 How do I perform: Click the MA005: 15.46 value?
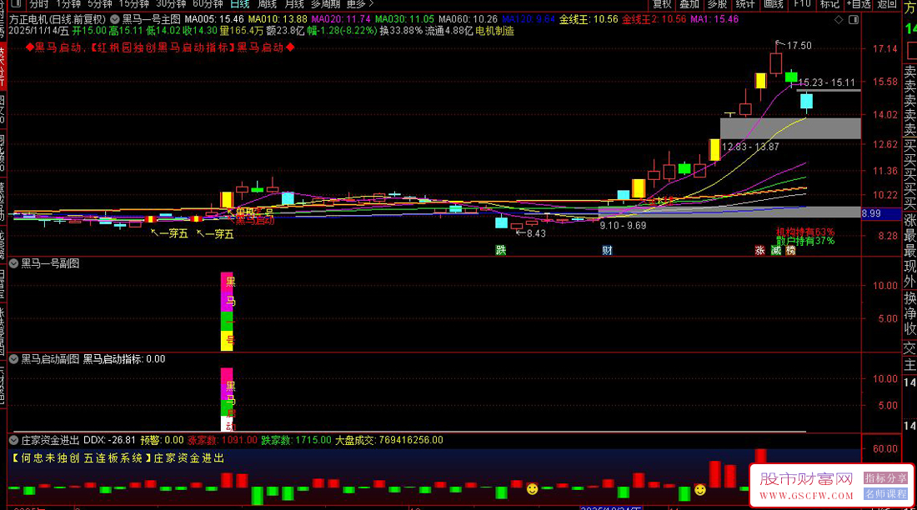214,19
